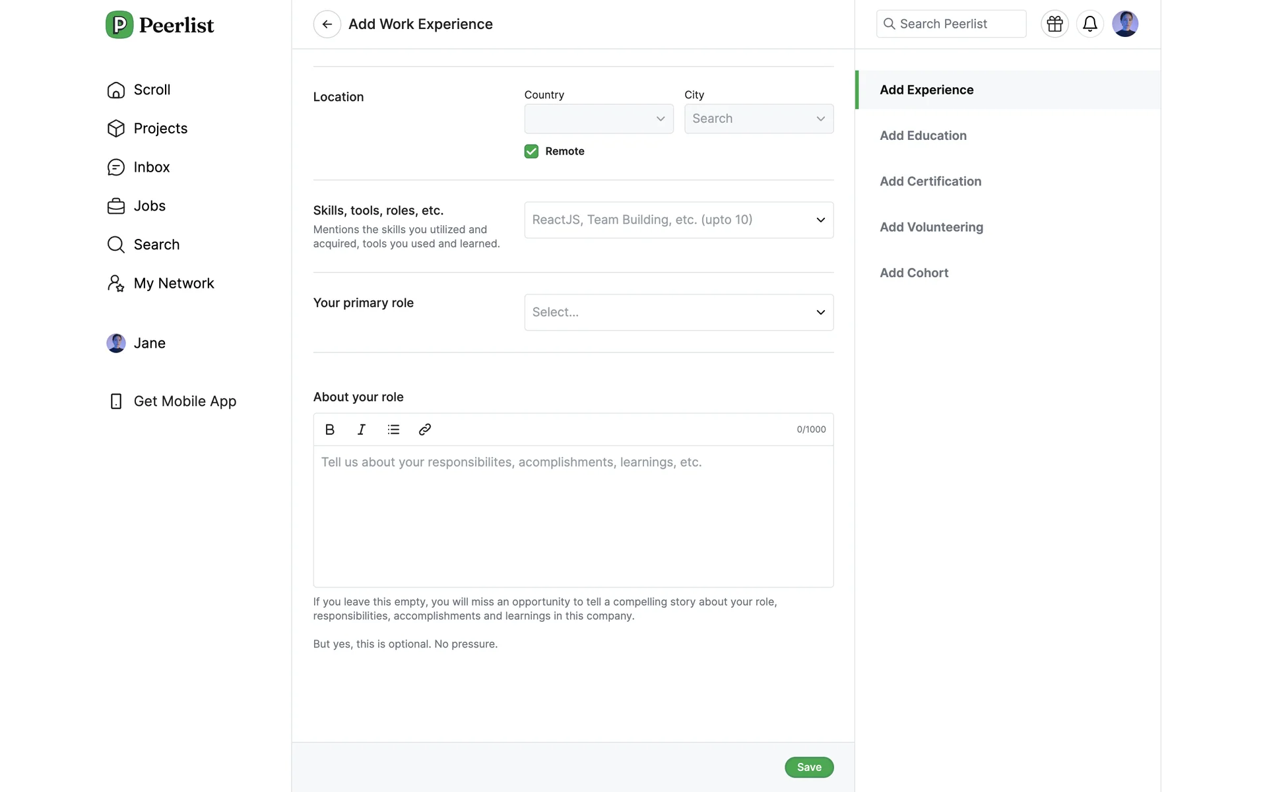The height and width of the screenshot is (792, 1267).
Task: Select Add Volunteering tab
Action: [x=931, y=227]
